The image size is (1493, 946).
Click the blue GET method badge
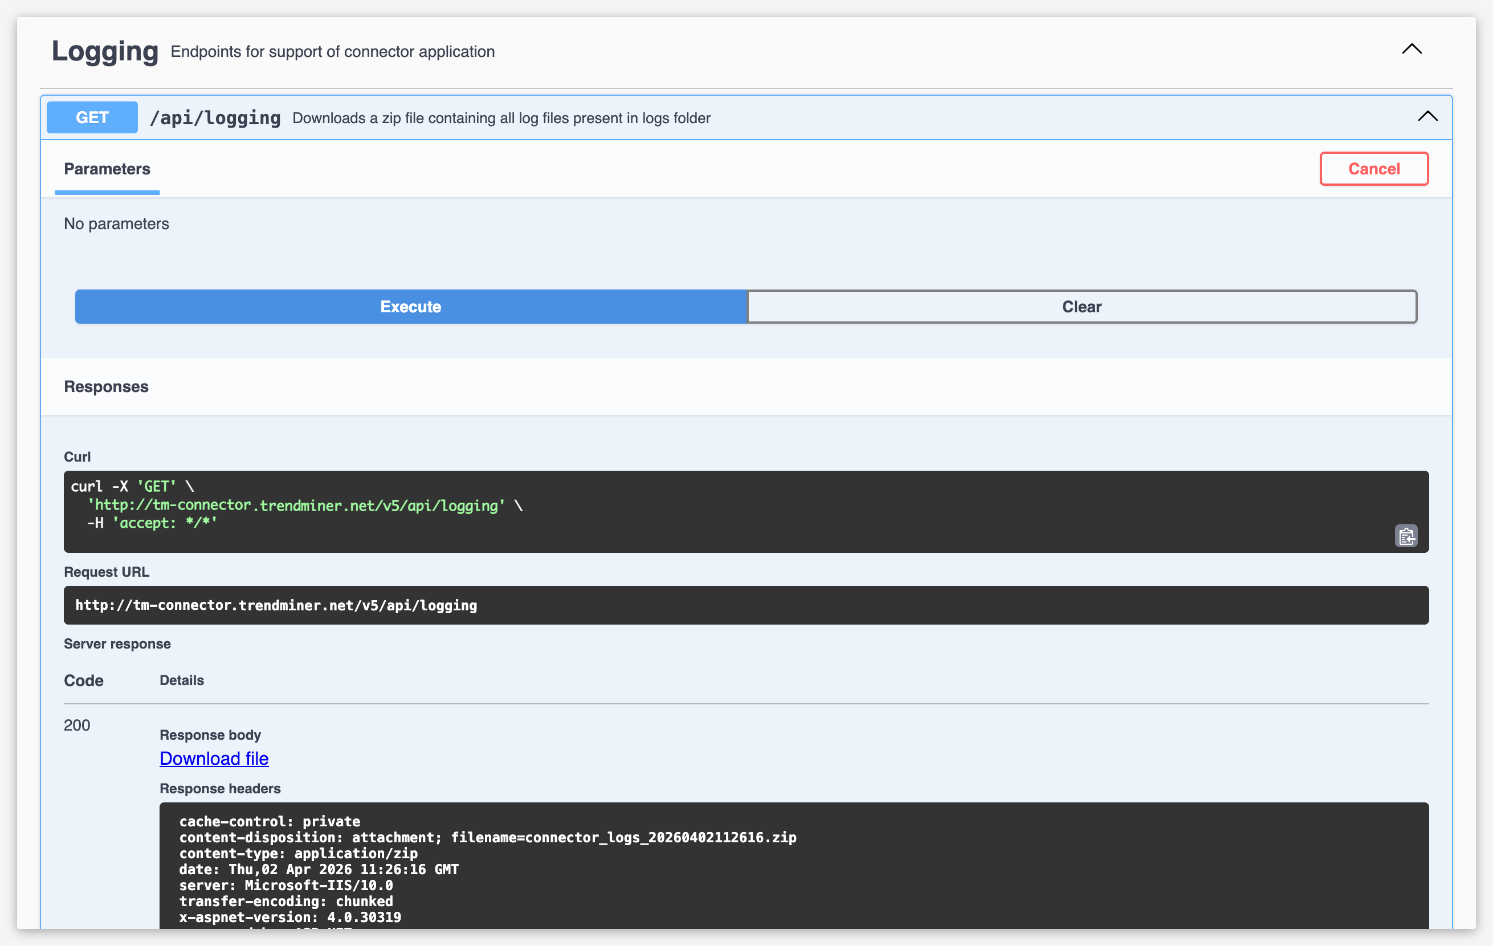coord(92,117)
